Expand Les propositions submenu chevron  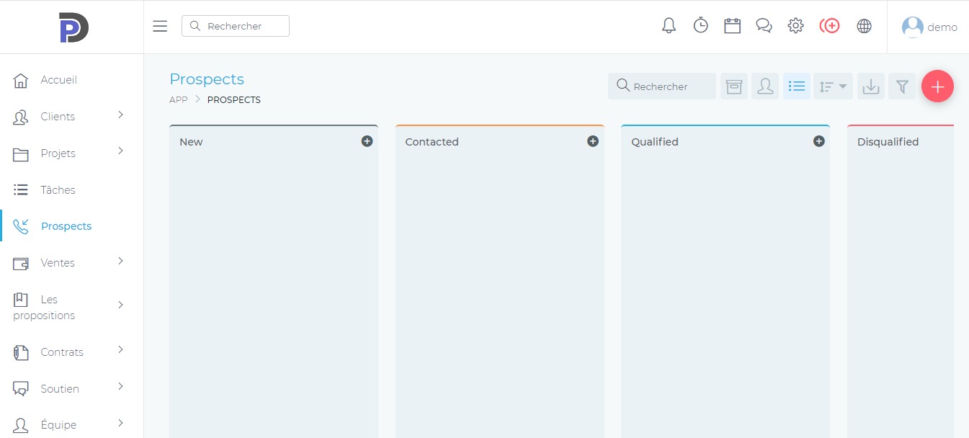pos(120,305)
